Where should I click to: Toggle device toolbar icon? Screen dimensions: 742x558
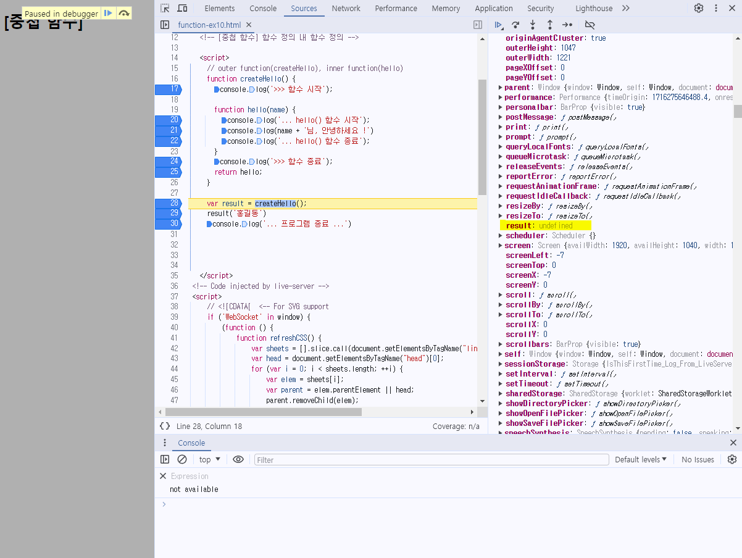[183, 8]
